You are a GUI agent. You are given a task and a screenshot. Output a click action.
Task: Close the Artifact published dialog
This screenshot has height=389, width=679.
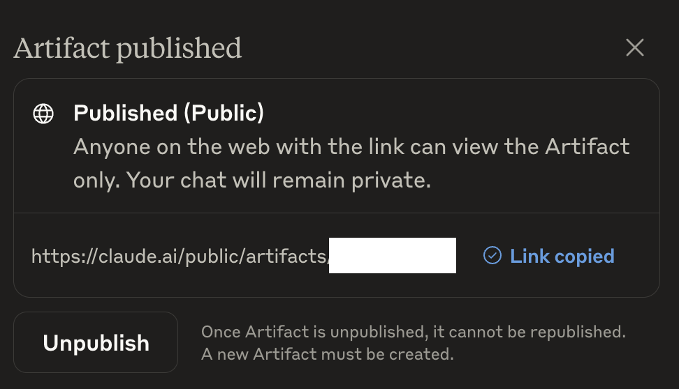tap(635, 47)
